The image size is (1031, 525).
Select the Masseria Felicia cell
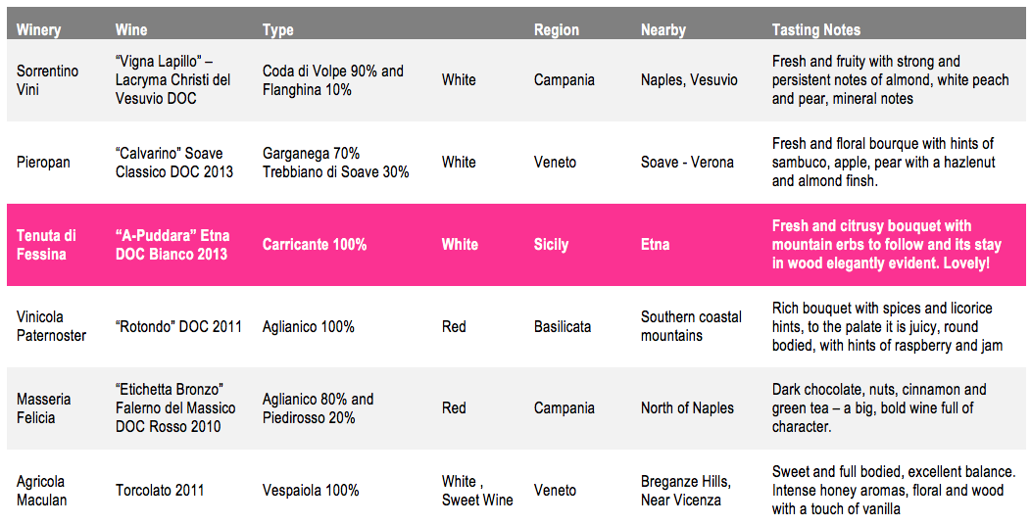click(x=43, y=408)
